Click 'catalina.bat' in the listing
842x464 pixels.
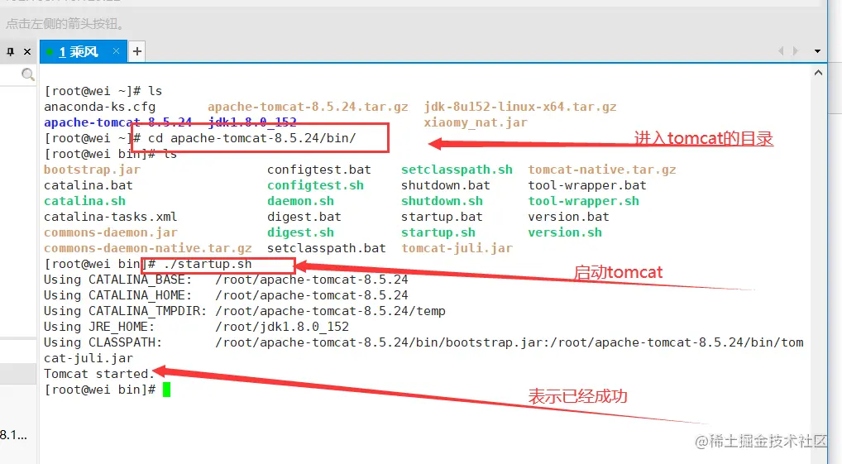click(89, 185)
